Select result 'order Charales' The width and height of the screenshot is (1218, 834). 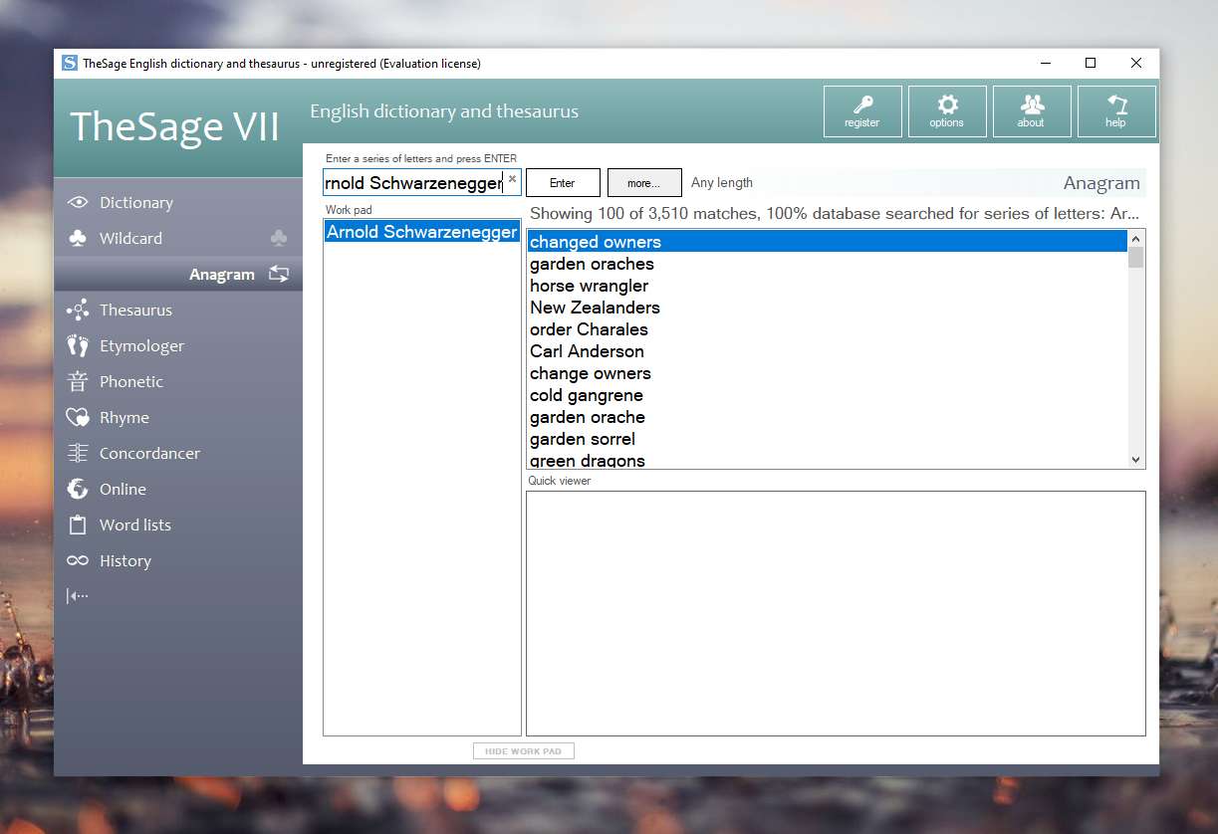pyautogui.click(x=827, y=329)
